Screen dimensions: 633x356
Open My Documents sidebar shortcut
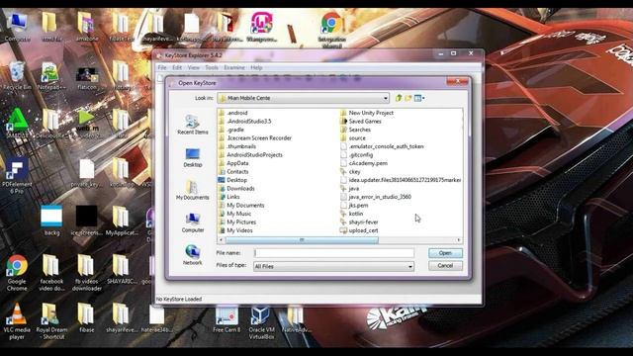193,190
